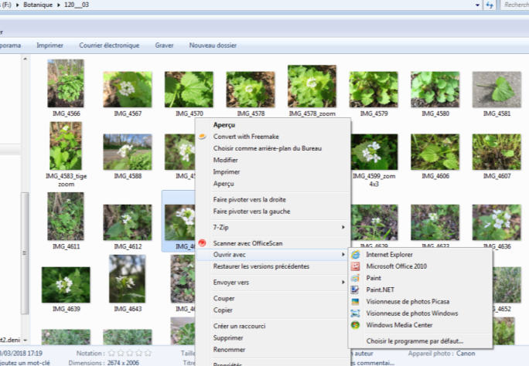Click Choisir le programme par défaut

tap(415, 341)
